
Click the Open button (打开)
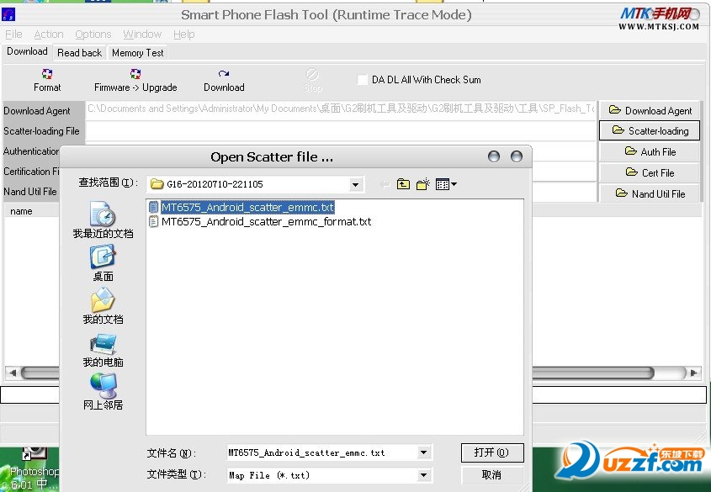coord(492,452)
